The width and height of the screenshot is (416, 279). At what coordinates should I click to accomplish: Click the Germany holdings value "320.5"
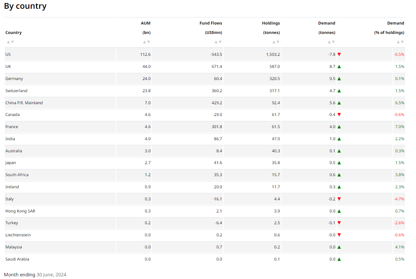(x=275, y=79)
